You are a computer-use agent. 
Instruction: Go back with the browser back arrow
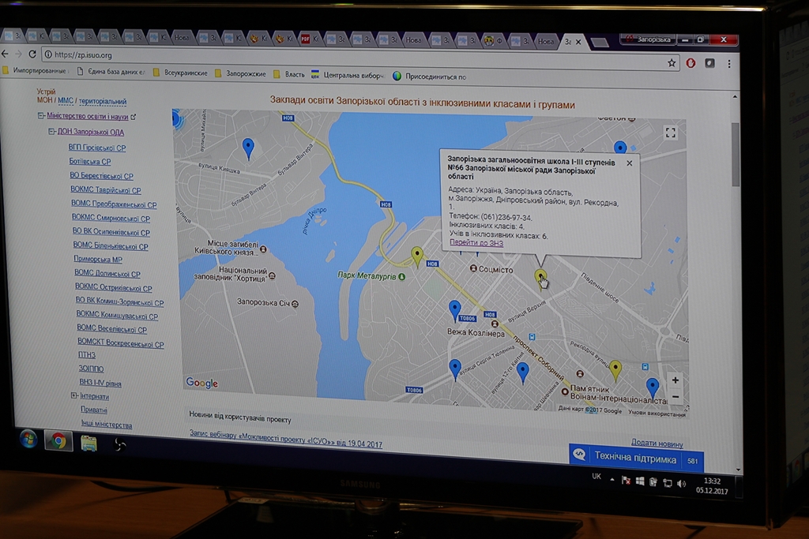pos(5,53)
